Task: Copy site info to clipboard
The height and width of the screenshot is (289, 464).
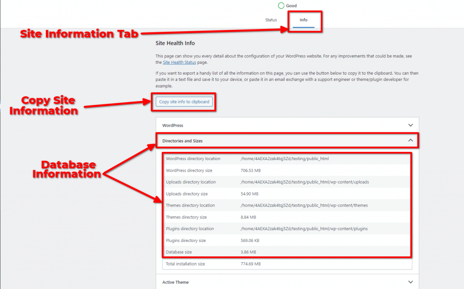Action: coord(184,102)
